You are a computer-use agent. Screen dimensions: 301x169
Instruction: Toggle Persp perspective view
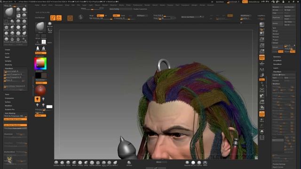[262, 57]
